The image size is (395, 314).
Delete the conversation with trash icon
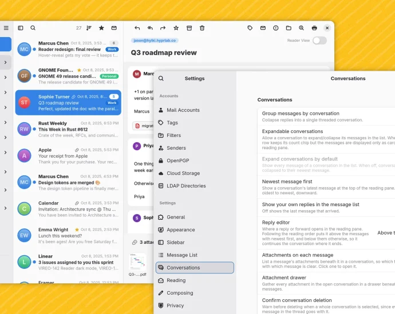tap(202, 28)
